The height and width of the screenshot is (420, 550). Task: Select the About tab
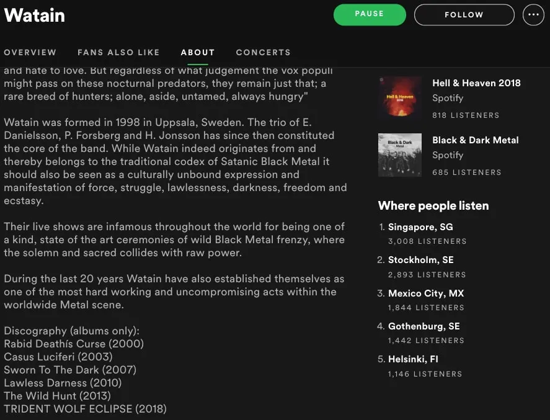pos(197,52)
